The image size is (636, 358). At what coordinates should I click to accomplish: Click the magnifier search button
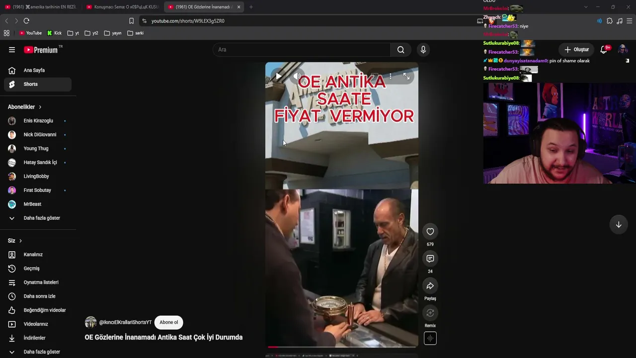tap(400, 50)
